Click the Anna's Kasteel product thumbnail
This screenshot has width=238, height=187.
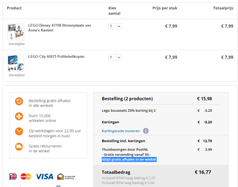[16, 32]
